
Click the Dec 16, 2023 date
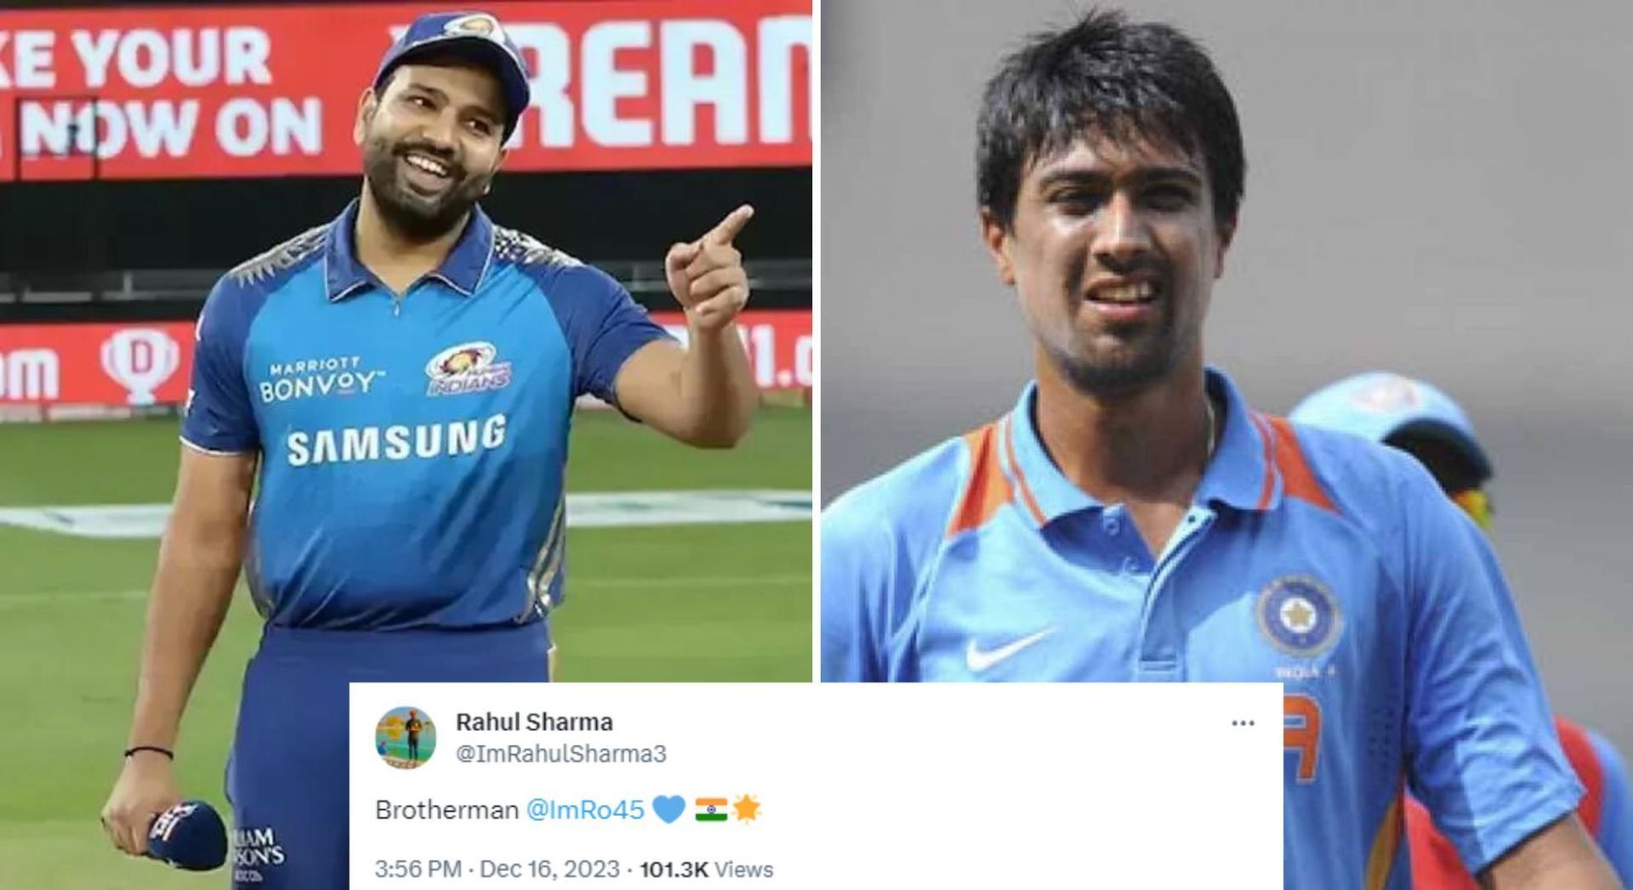pyautogui.click(x=549, y=870)
